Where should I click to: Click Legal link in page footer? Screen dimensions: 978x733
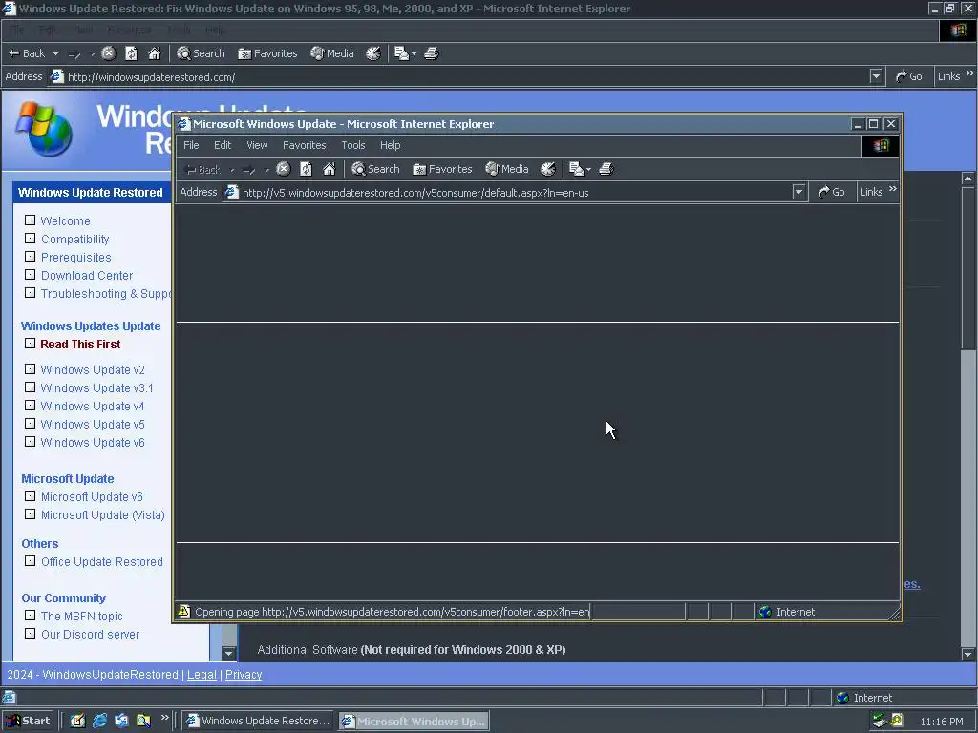202,675
